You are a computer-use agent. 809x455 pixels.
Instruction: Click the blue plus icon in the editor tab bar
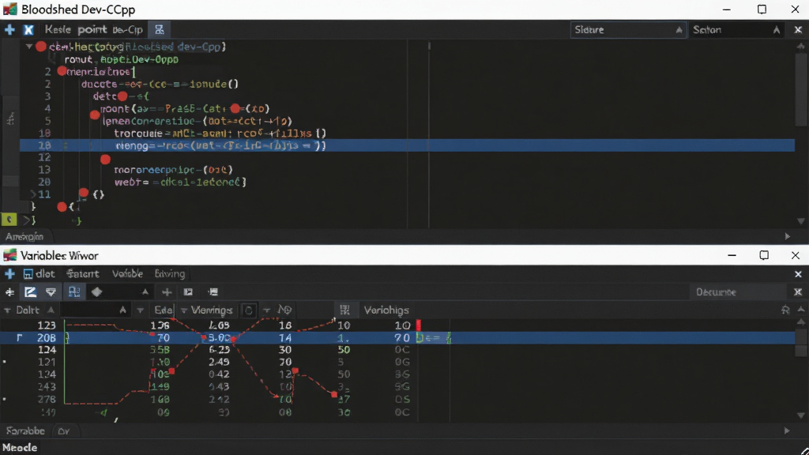pyautogui.click(x=9, y=30)
